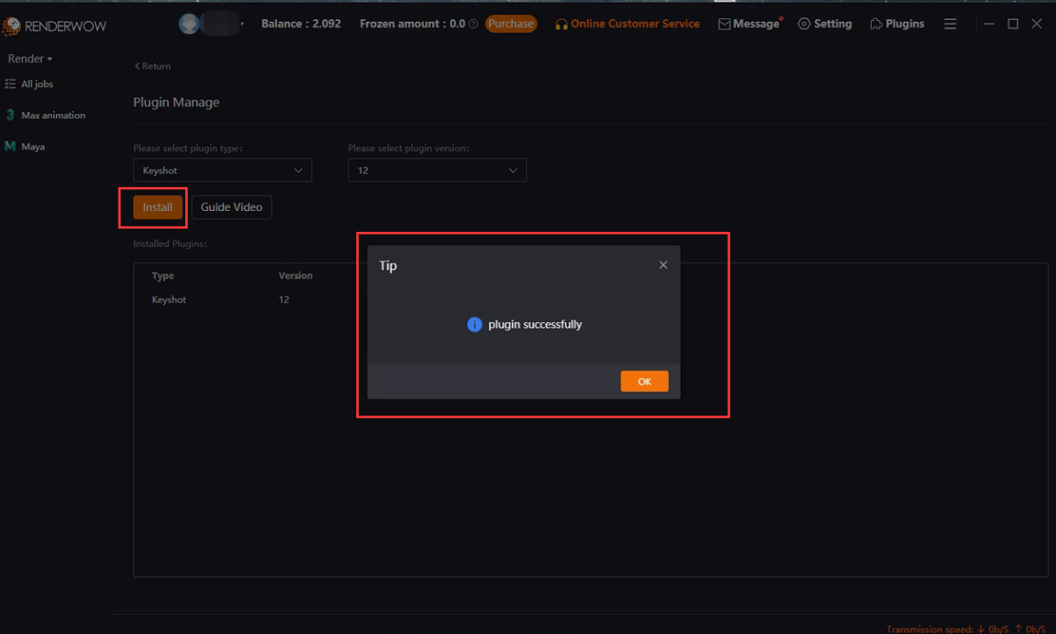Click the RenderWow logo
The width and height of the screenshot is (1056, 634).
[x=55, y=26]
